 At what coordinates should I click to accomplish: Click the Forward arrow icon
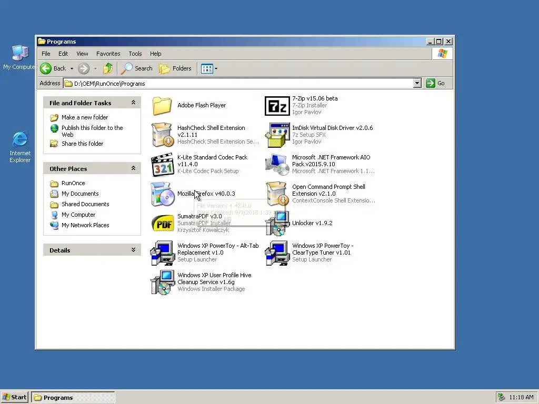(x=84, y=68)
